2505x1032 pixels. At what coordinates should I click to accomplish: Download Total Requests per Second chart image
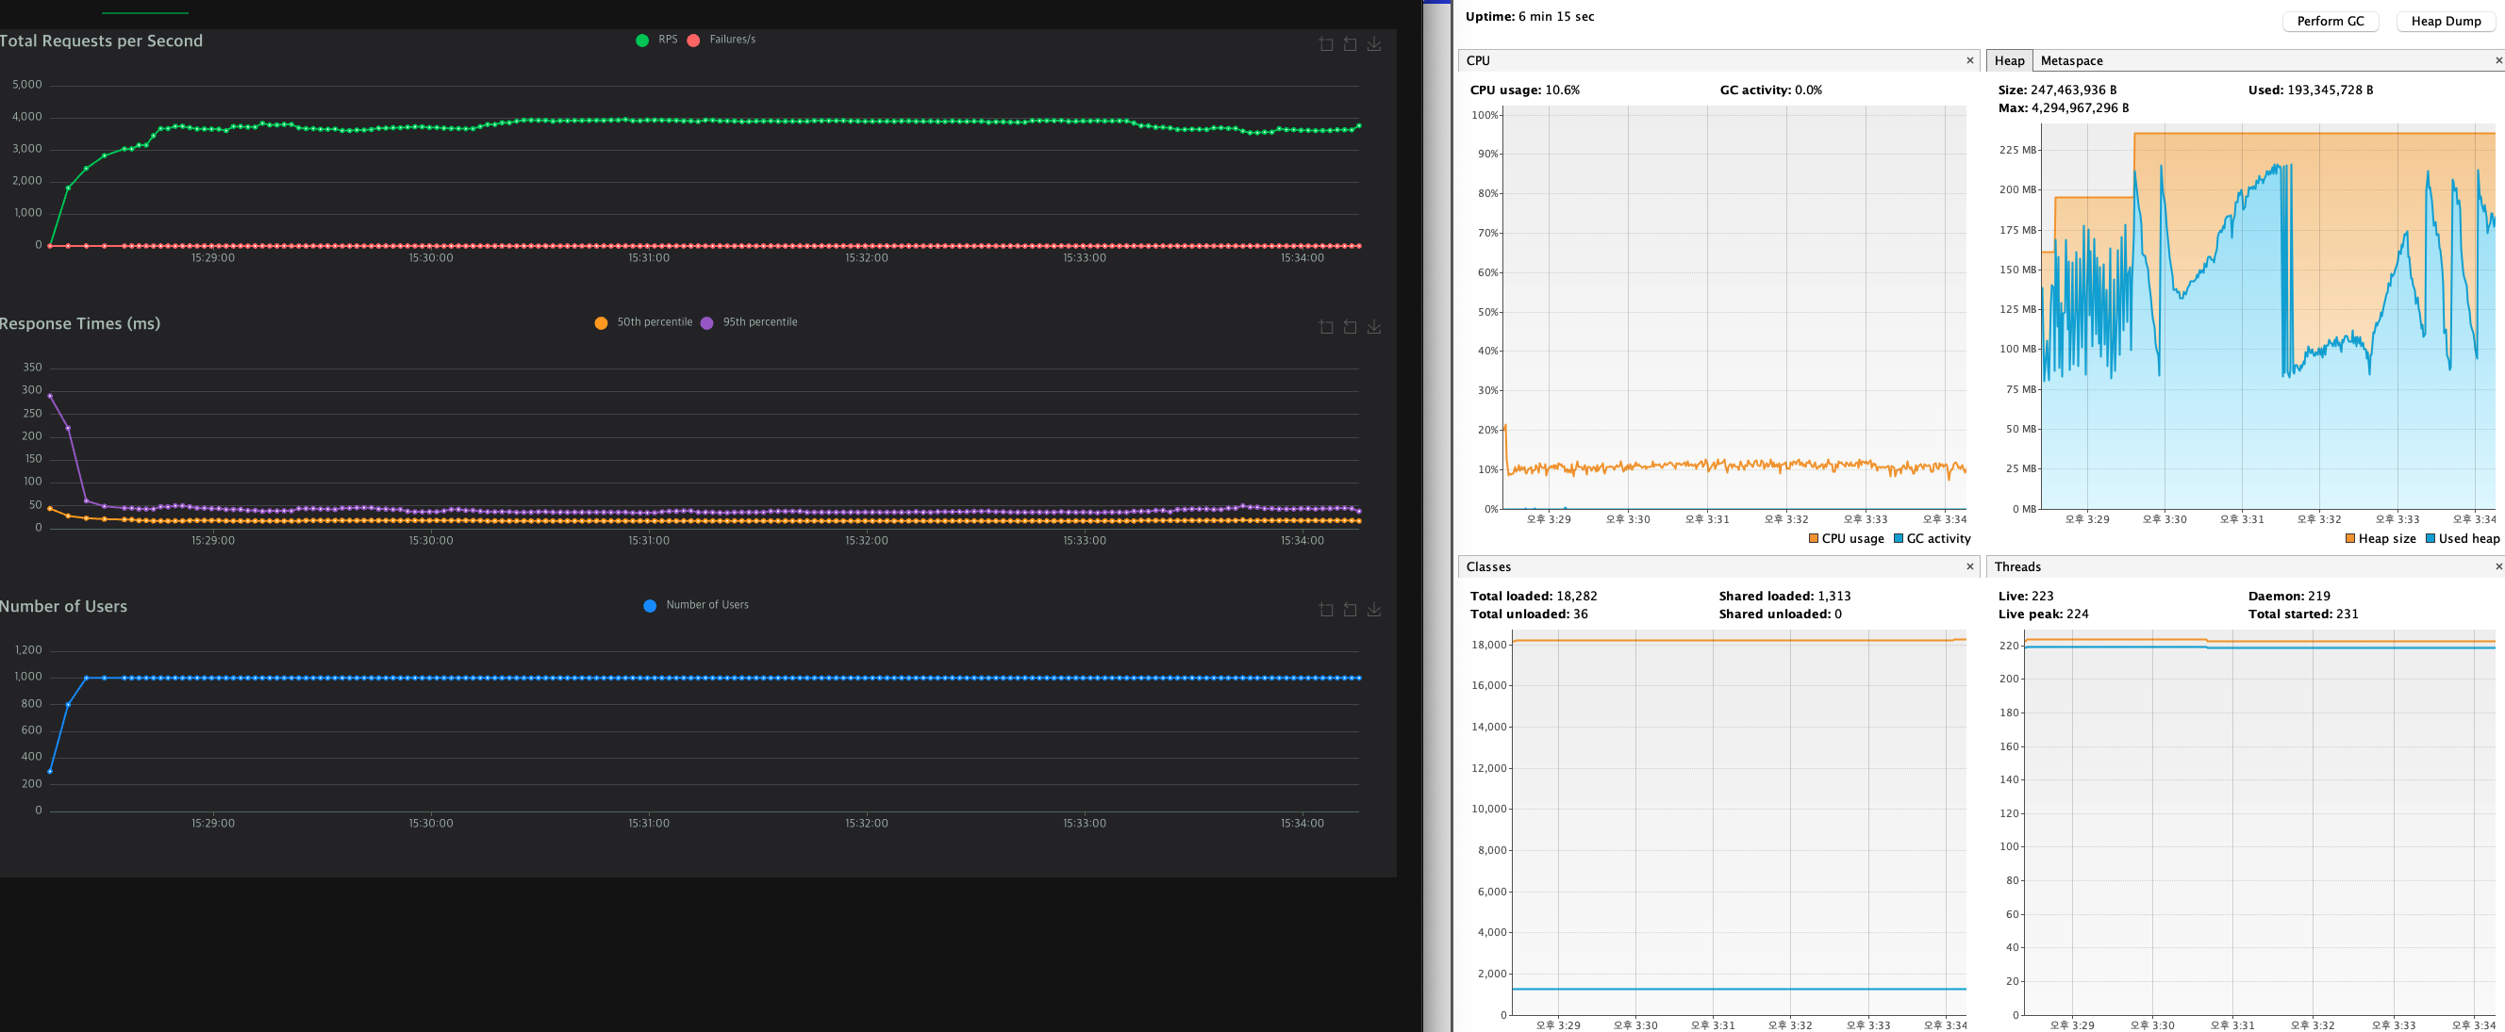pos(1374,44)
